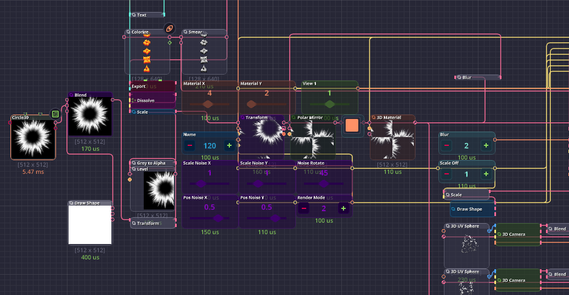Viewport: 569px width, 295px height.
Task: Click the Text node title
Action: pos(142,15)
